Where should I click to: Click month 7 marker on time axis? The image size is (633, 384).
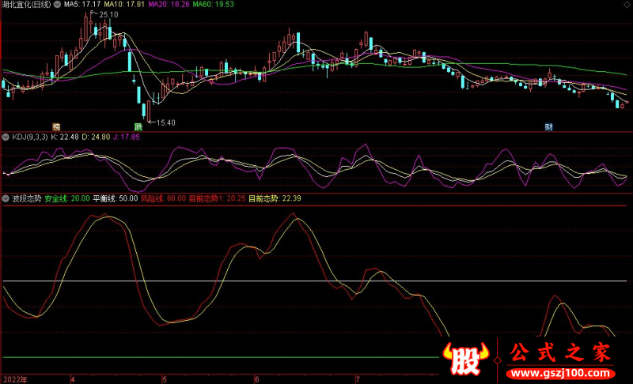click(x=358, y=379)
